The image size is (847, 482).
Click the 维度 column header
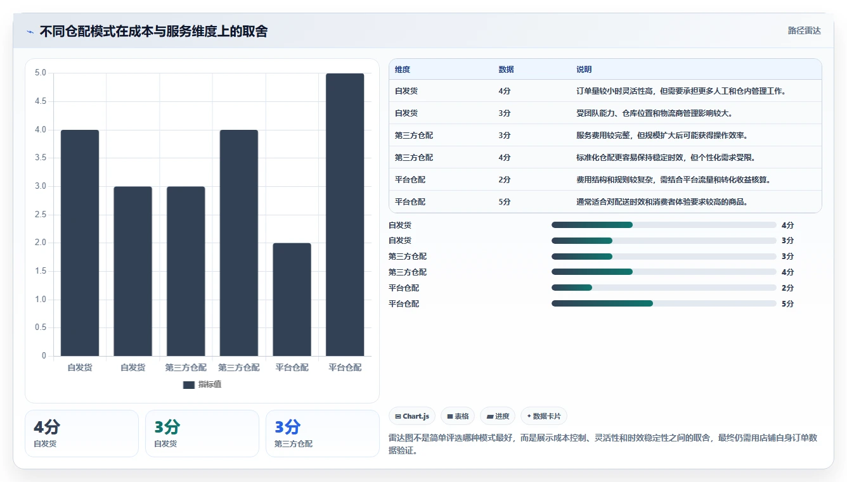pyautogui.click(x=403, y=70)
